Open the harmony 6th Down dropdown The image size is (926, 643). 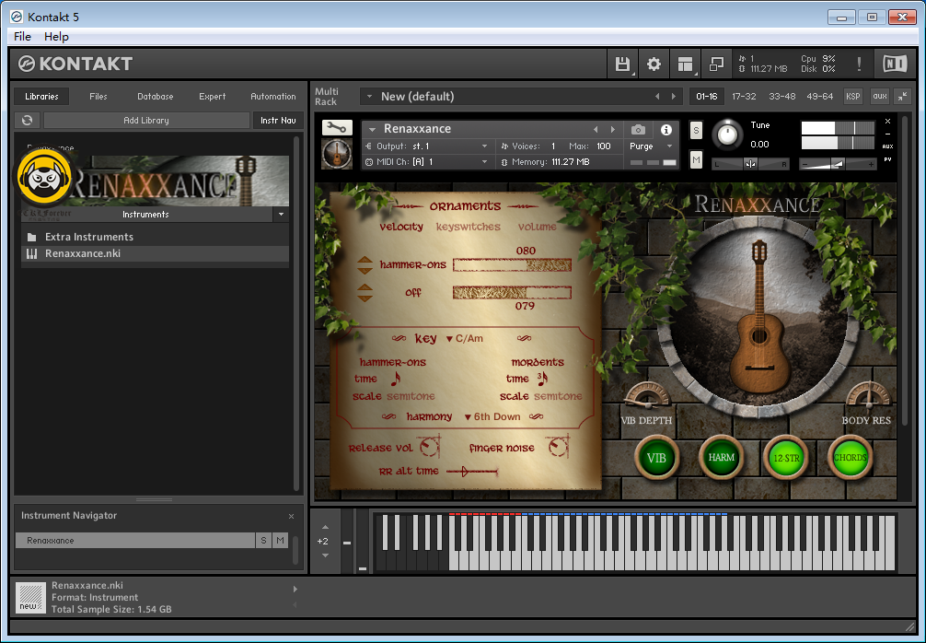pos(492,416)
